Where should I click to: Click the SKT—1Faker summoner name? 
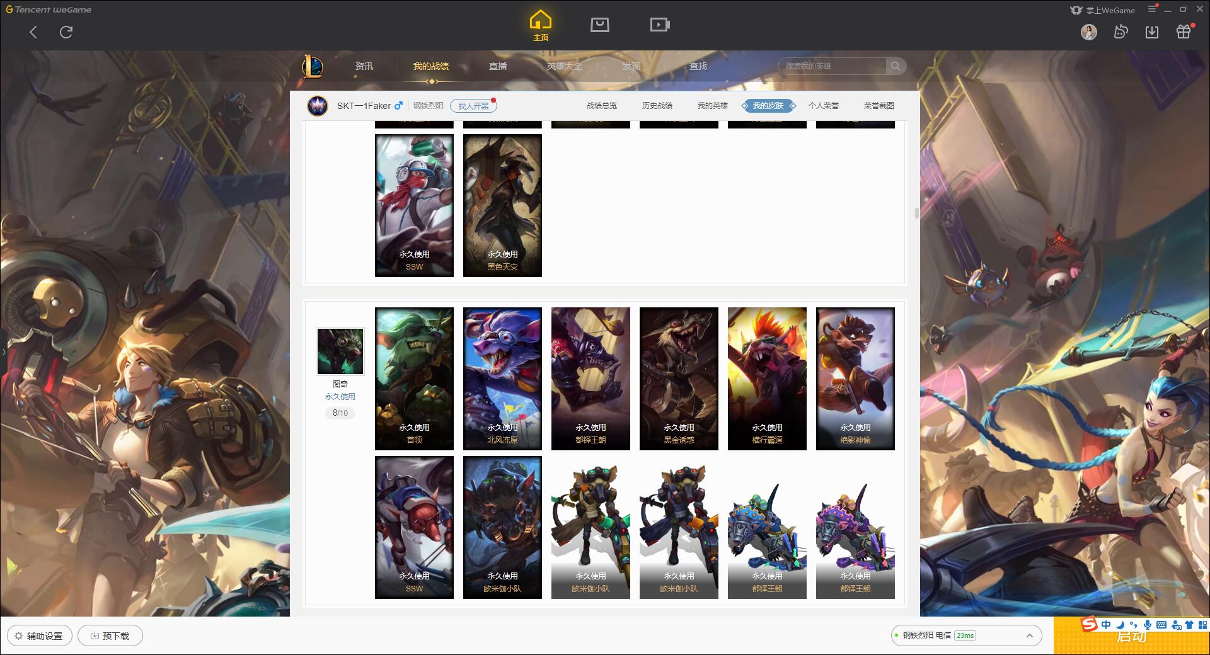364,106
